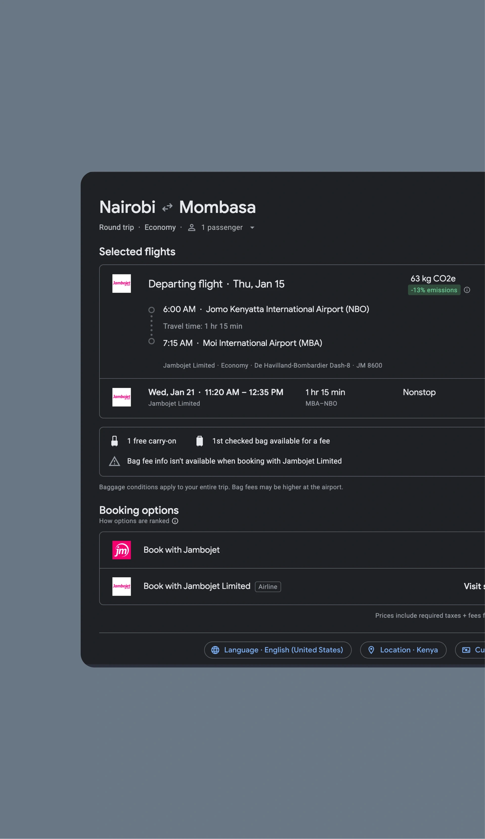
Task: Select Book with Jambojet option
Action: click(181, 550)
